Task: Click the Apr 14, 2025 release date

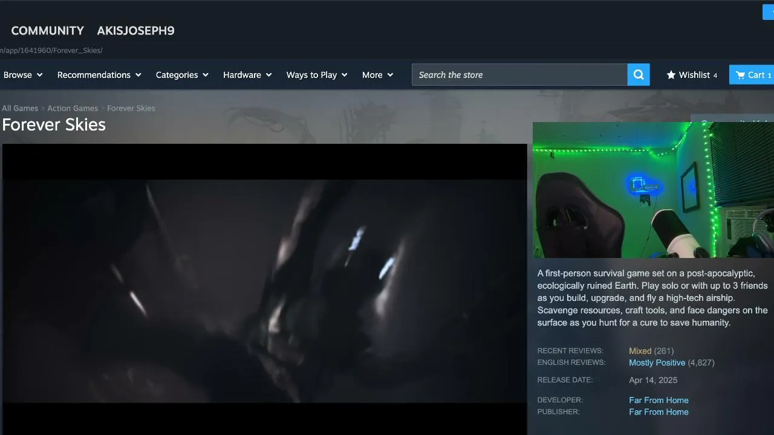Action: [653, 381]
